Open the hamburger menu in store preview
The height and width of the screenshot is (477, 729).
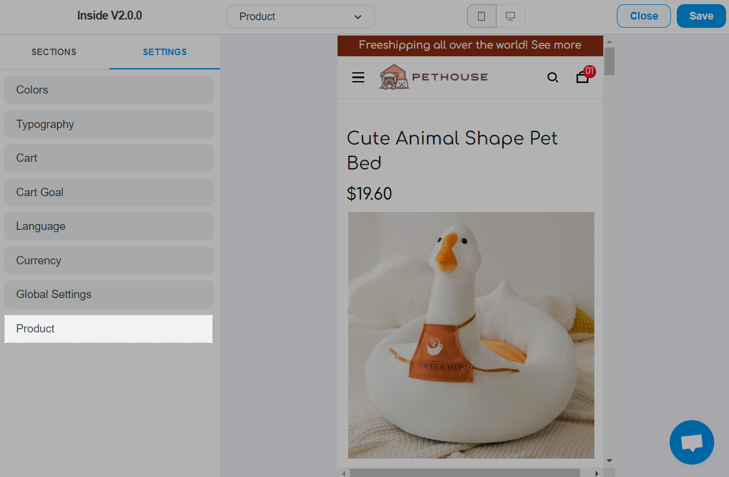(358, 77)
